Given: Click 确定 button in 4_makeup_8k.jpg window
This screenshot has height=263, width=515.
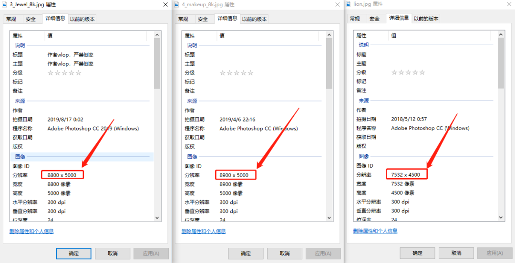Looking at the screenshot, I should click(x=246, y=253).
